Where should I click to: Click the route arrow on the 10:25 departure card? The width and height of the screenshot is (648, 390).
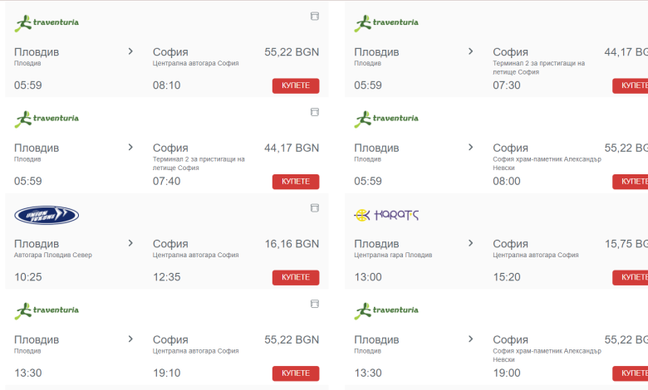click(130, 243)
